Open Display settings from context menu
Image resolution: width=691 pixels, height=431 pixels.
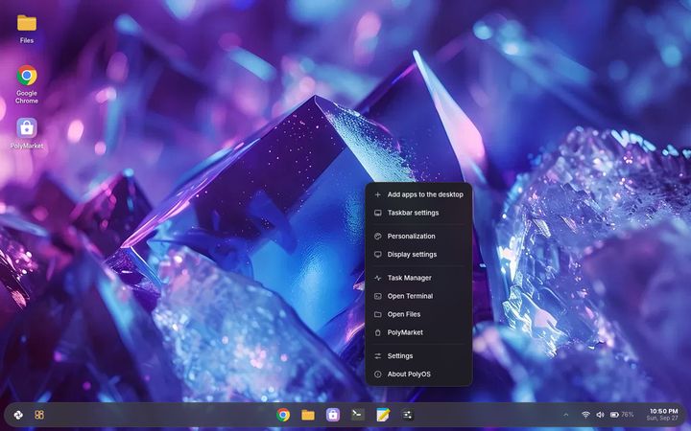[418, 254]
